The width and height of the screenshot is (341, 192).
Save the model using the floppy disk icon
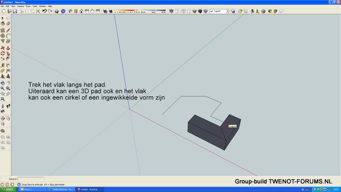[15, 11]
